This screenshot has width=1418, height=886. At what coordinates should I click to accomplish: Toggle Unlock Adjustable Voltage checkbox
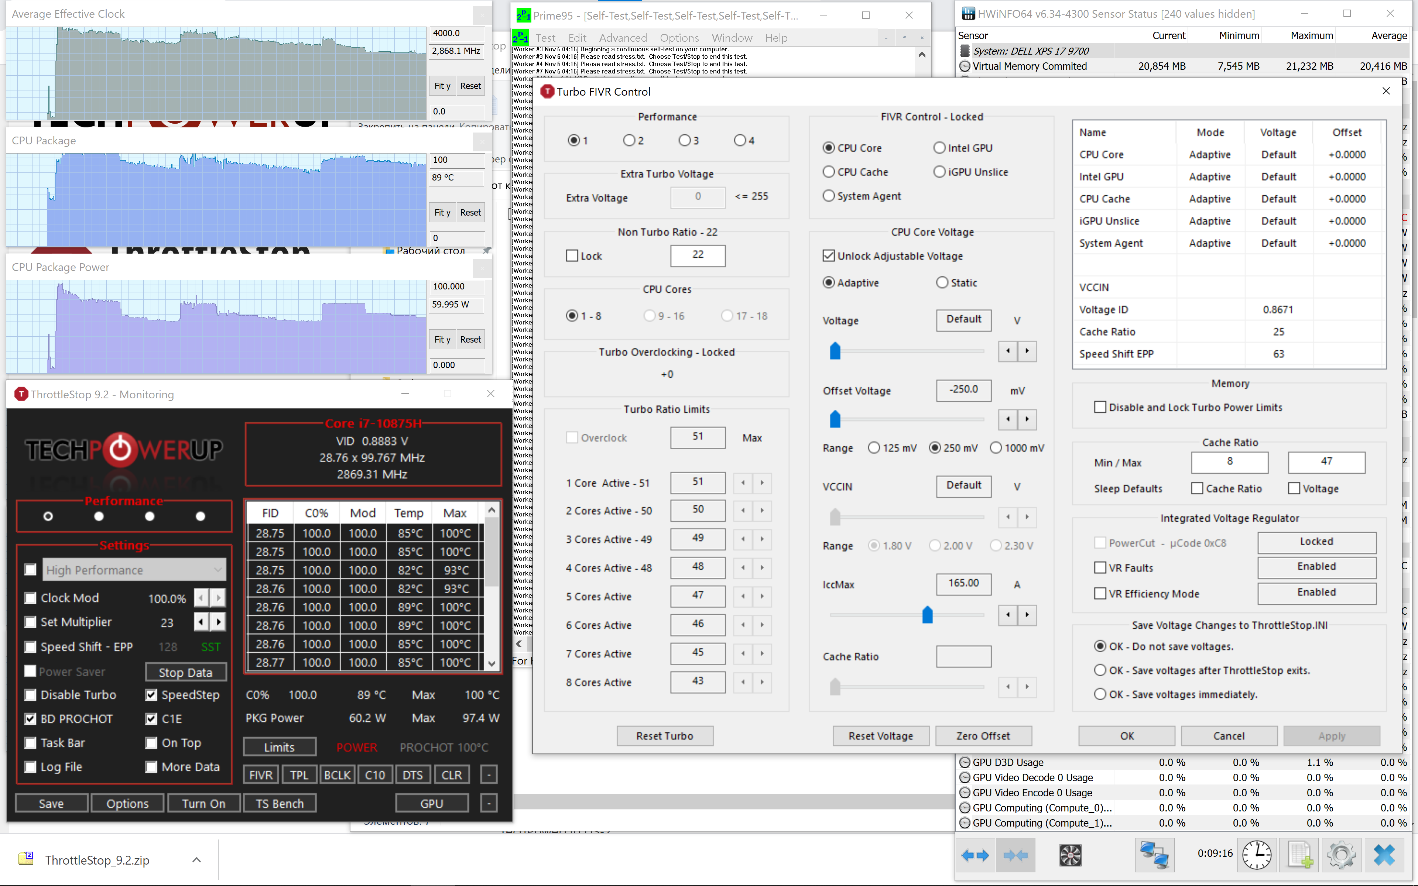[829, 255]
